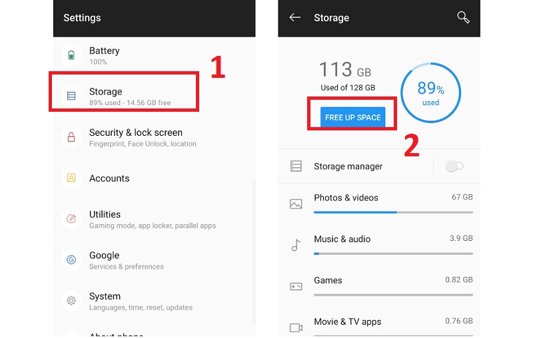
Task: Tap the 89% used storage circle
Action: click(x=430, y=93)
